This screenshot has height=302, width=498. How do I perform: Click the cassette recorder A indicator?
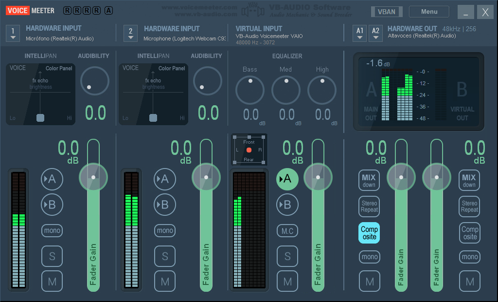point(108,11)
